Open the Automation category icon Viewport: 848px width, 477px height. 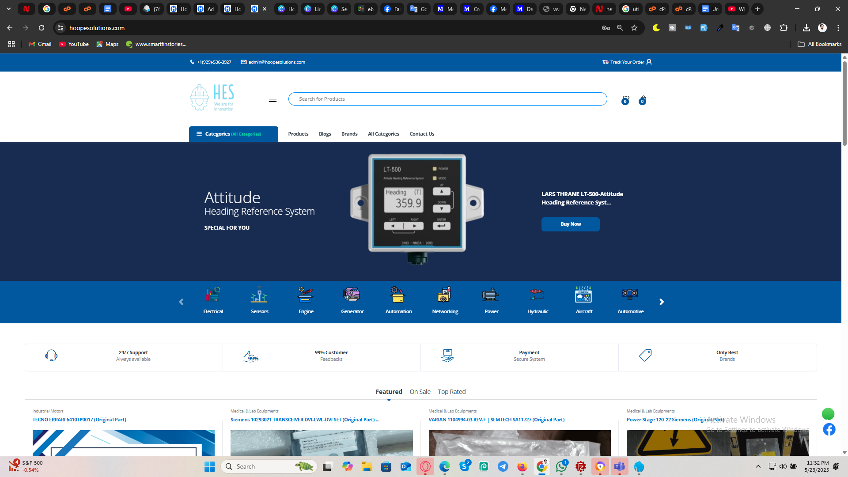(398, 295)
